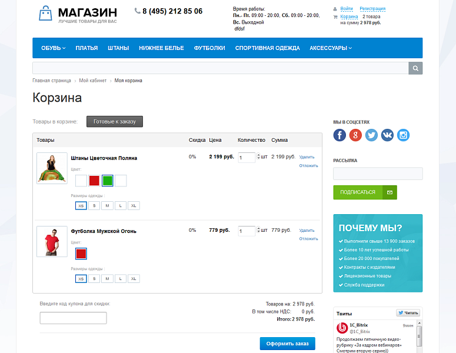This screenshot has height=353, width=456.
Task: Open the Twitter social icon
Action: (x=371, y=135)
